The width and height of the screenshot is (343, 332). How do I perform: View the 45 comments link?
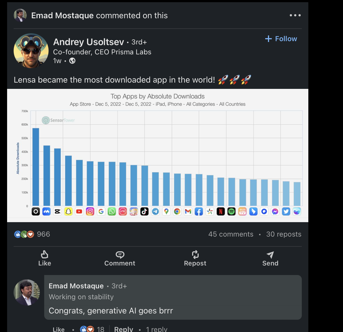(231, 234)
